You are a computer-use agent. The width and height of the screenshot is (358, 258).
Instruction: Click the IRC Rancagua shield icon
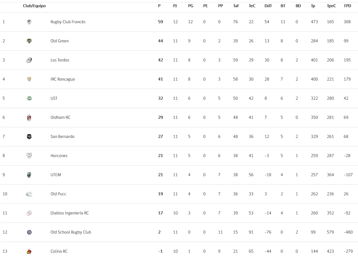(x=29, y=79)
